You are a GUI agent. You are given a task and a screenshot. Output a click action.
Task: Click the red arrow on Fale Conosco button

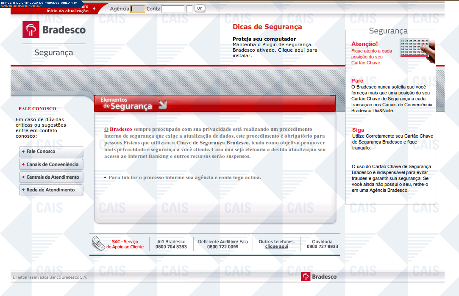click(x=22, y=152)
